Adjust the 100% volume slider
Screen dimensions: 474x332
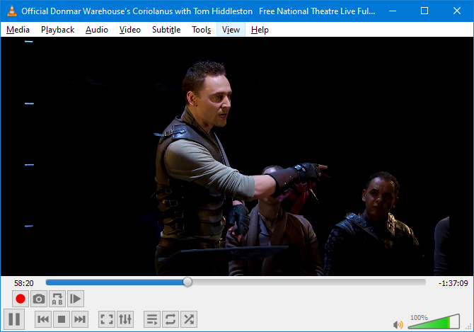tap(434, 321)
